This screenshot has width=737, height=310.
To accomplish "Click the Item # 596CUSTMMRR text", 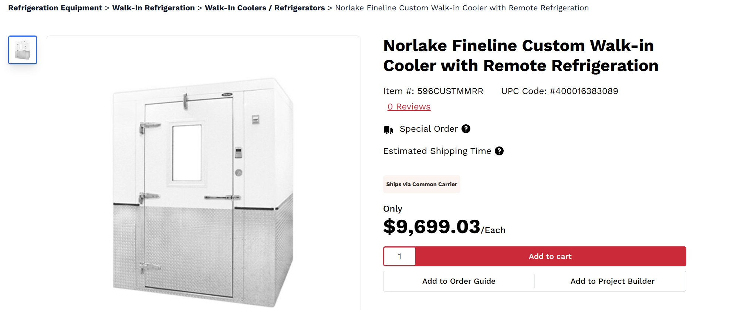I will (433, 91).
